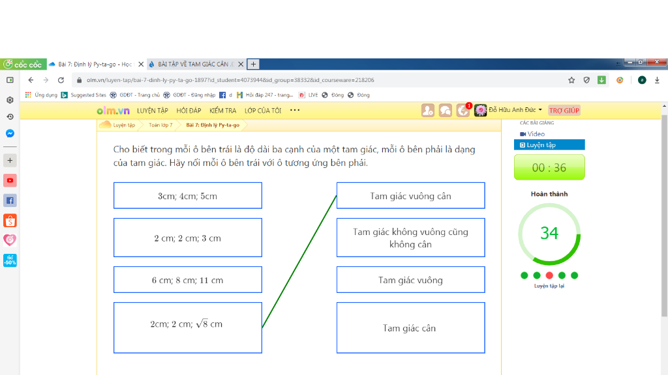Go forward to next page
Screen dimensions: 668x375
(x=46, y=80)
